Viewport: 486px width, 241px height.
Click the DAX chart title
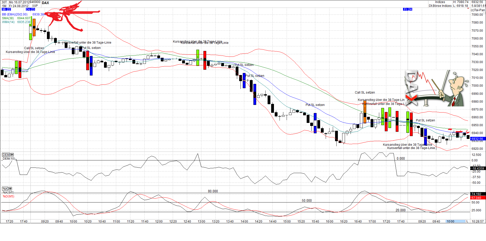pyautogui.click(x=45, y=3)
